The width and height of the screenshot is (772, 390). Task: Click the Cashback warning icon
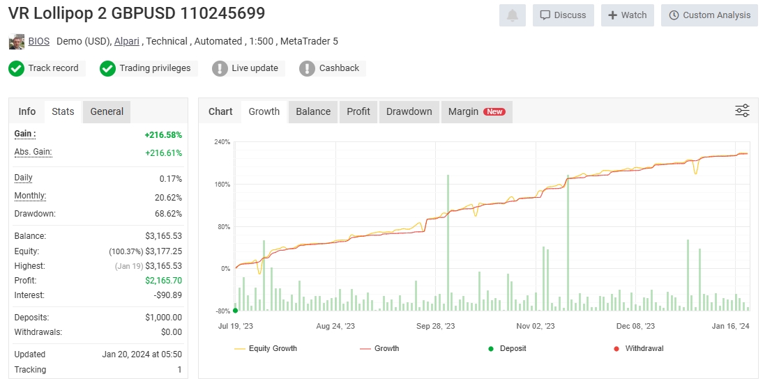click(307, 68)
